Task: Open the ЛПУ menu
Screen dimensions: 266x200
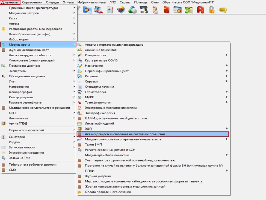Action: click(x=113, y=2)
